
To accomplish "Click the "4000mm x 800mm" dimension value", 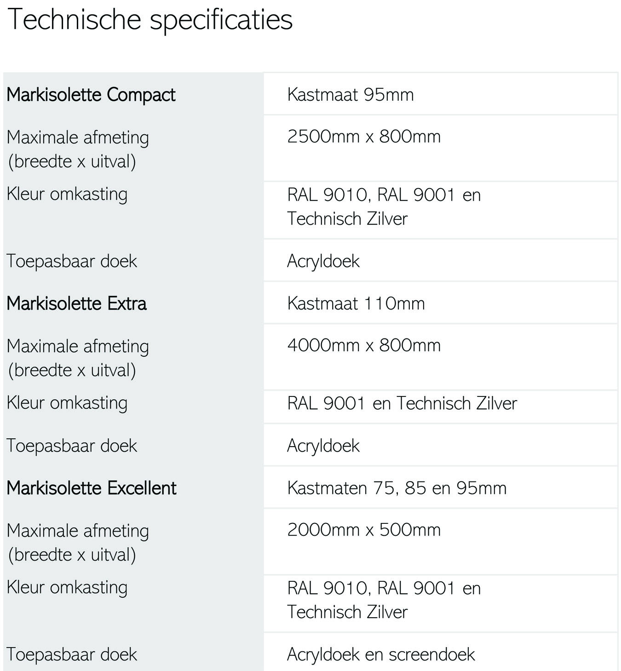I will click(x=363, y=345).
